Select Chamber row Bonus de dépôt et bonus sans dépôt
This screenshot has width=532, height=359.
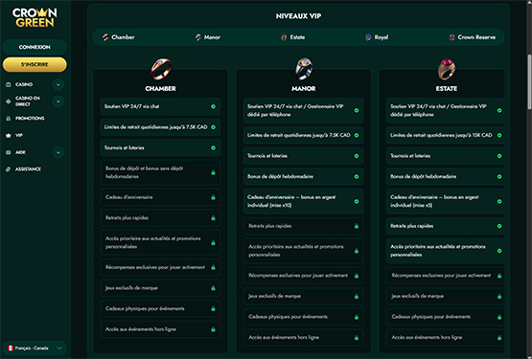coord(160,172)
